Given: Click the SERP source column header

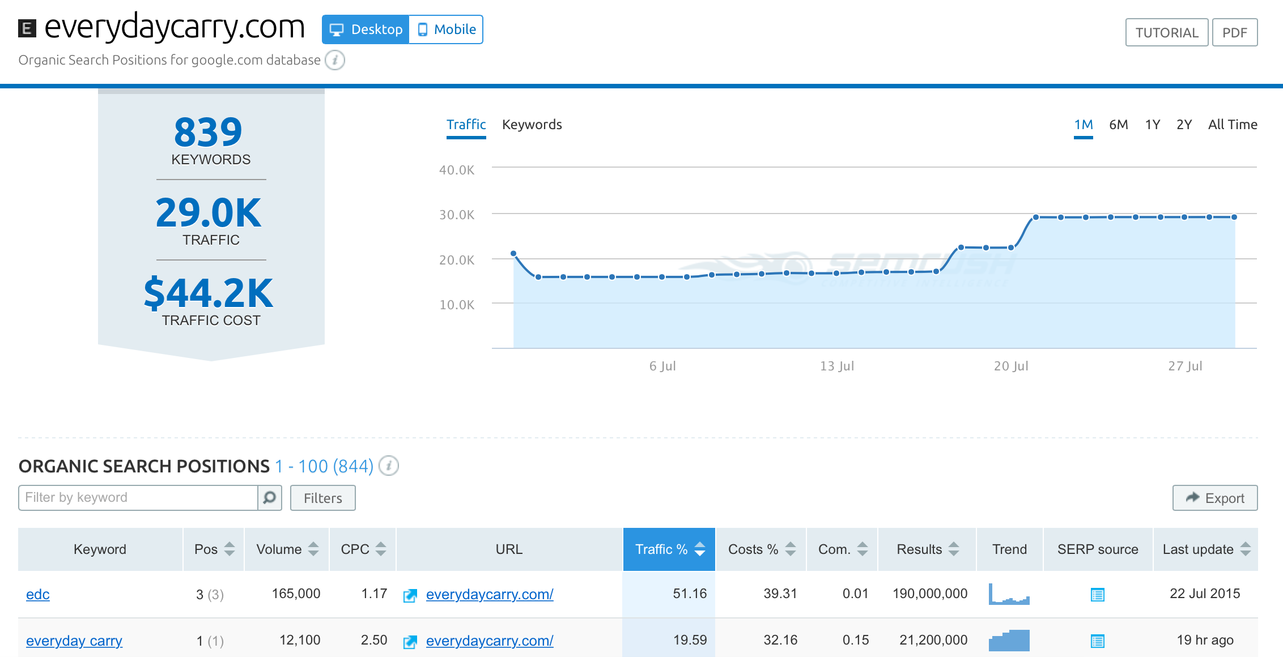Looking at the screenshot, I should 1098,549.
